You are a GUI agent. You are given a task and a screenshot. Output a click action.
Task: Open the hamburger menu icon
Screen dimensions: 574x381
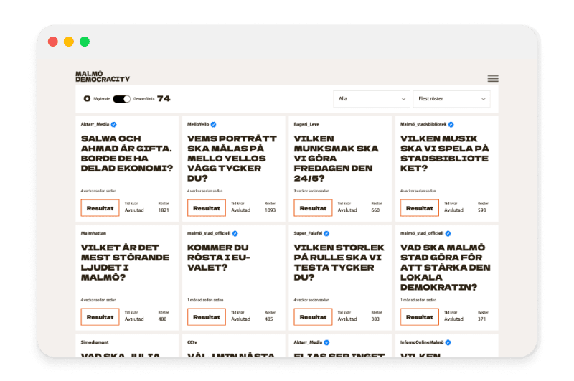coord(492,79)
